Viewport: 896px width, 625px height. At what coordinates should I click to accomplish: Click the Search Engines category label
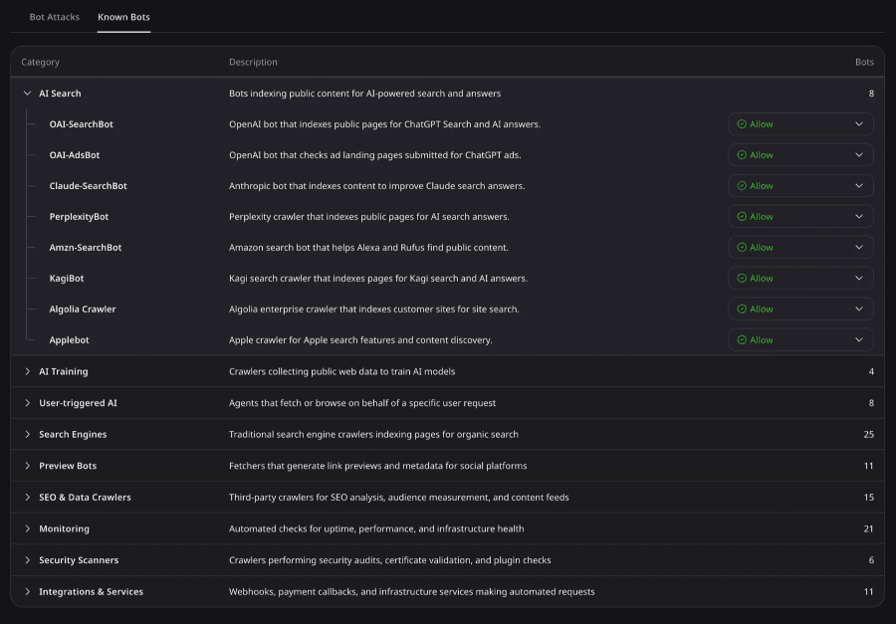(73, 434)
